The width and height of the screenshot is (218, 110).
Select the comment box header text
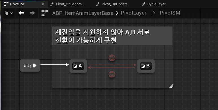(103, 36)
